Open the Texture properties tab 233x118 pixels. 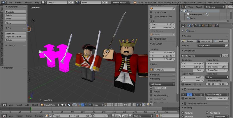213,25
